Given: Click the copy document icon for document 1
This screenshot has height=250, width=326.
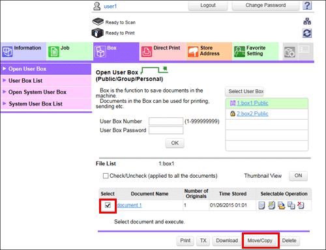Looking at the screenshot, I should [291, 205].
